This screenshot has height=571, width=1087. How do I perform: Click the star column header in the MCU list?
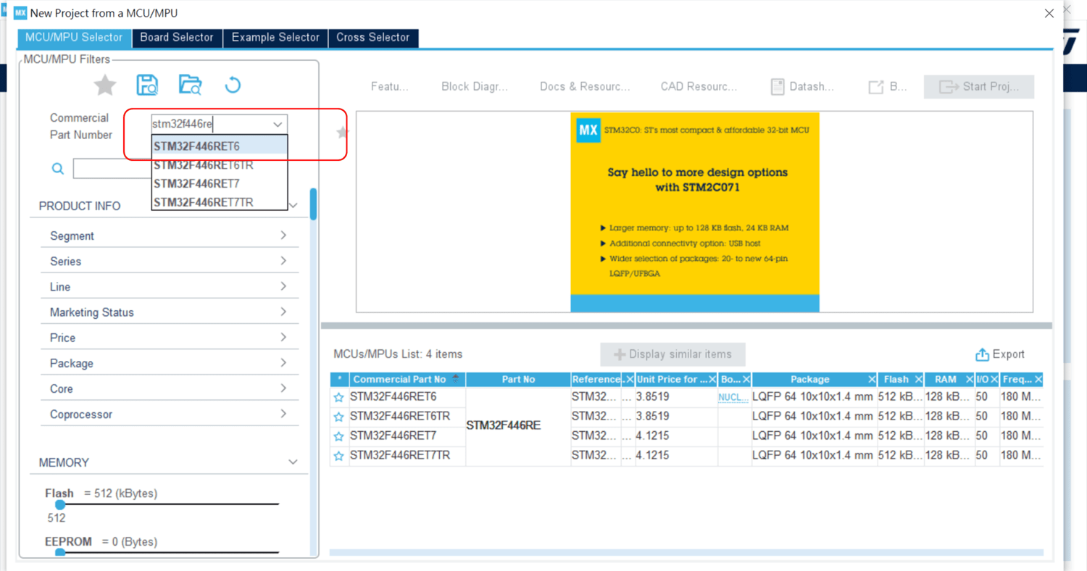[x=339, y=380]
